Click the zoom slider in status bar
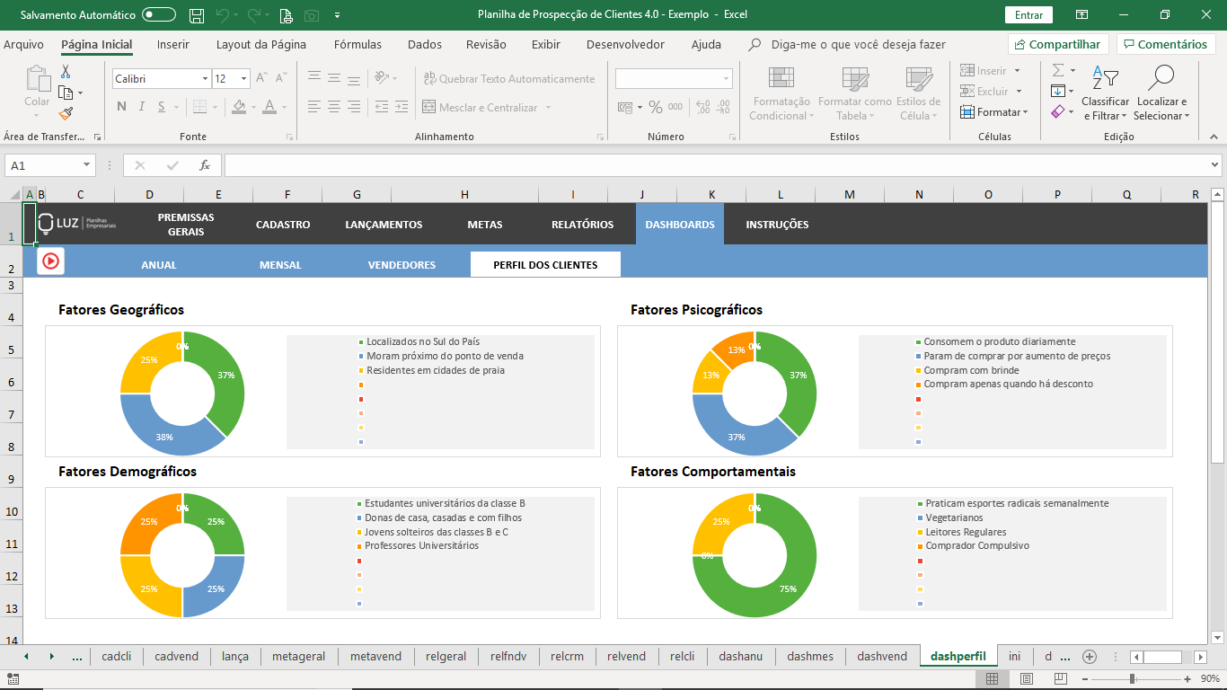This screenshot has height=690, width=1227. 1132,678
